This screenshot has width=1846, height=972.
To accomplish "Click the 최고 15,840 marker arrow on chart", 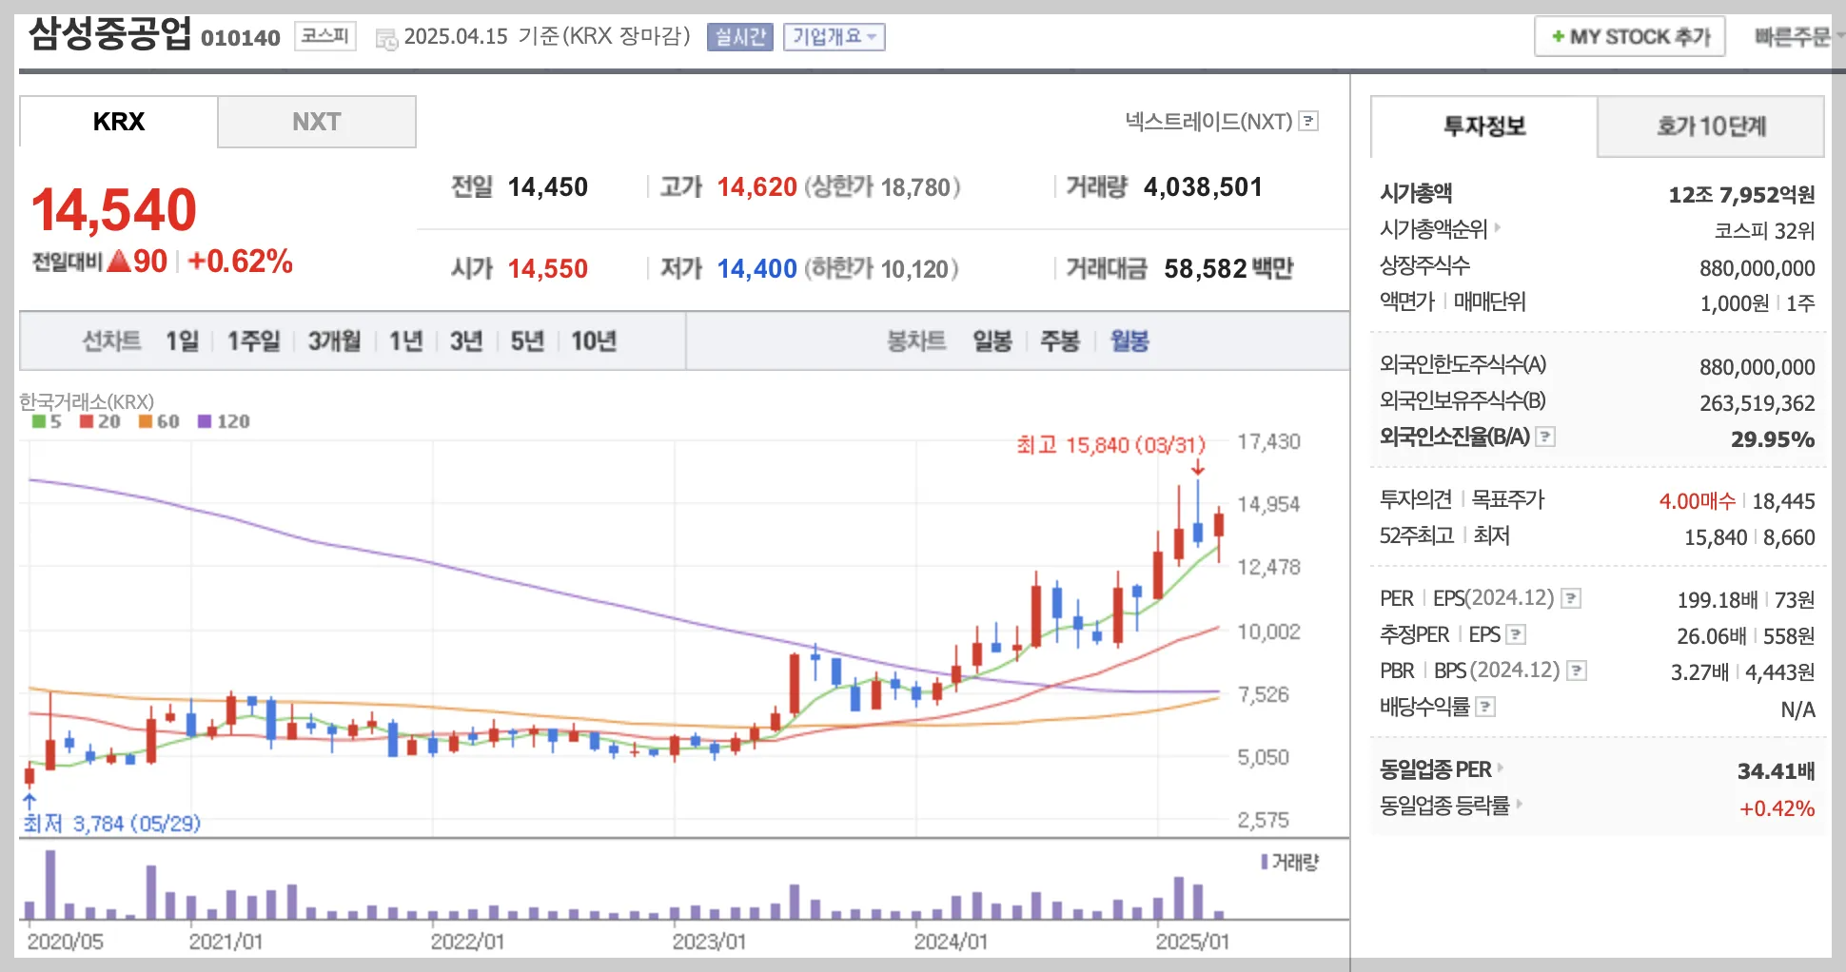I will click(x=1198, y=467).
